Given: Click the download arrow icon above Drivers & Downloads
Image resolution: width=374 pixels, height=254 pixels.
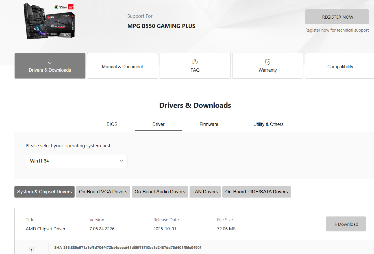Looking at the screenshot, I should [50, 62].
